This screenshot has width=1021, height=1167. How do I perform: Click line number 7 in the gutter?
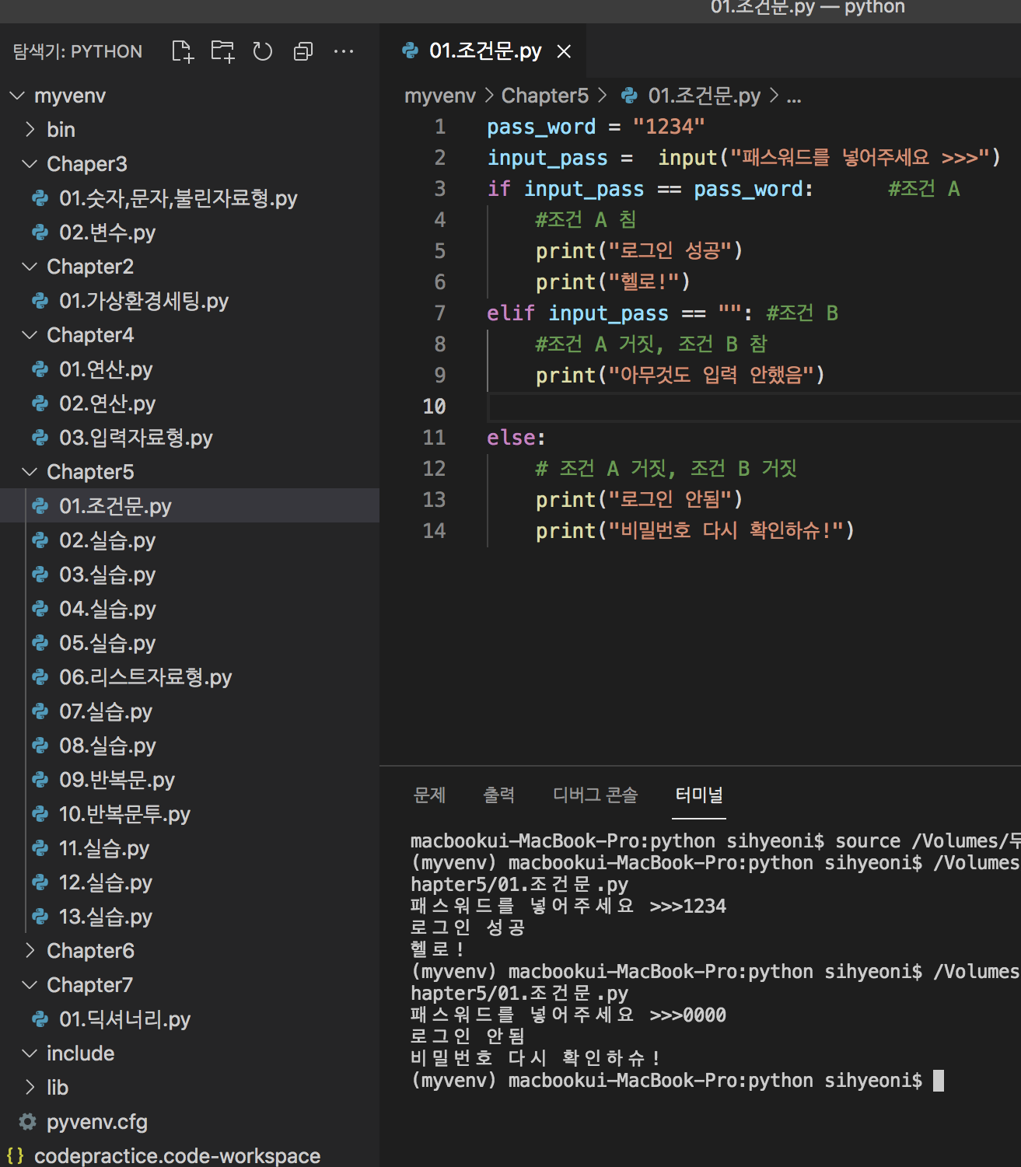440,313
